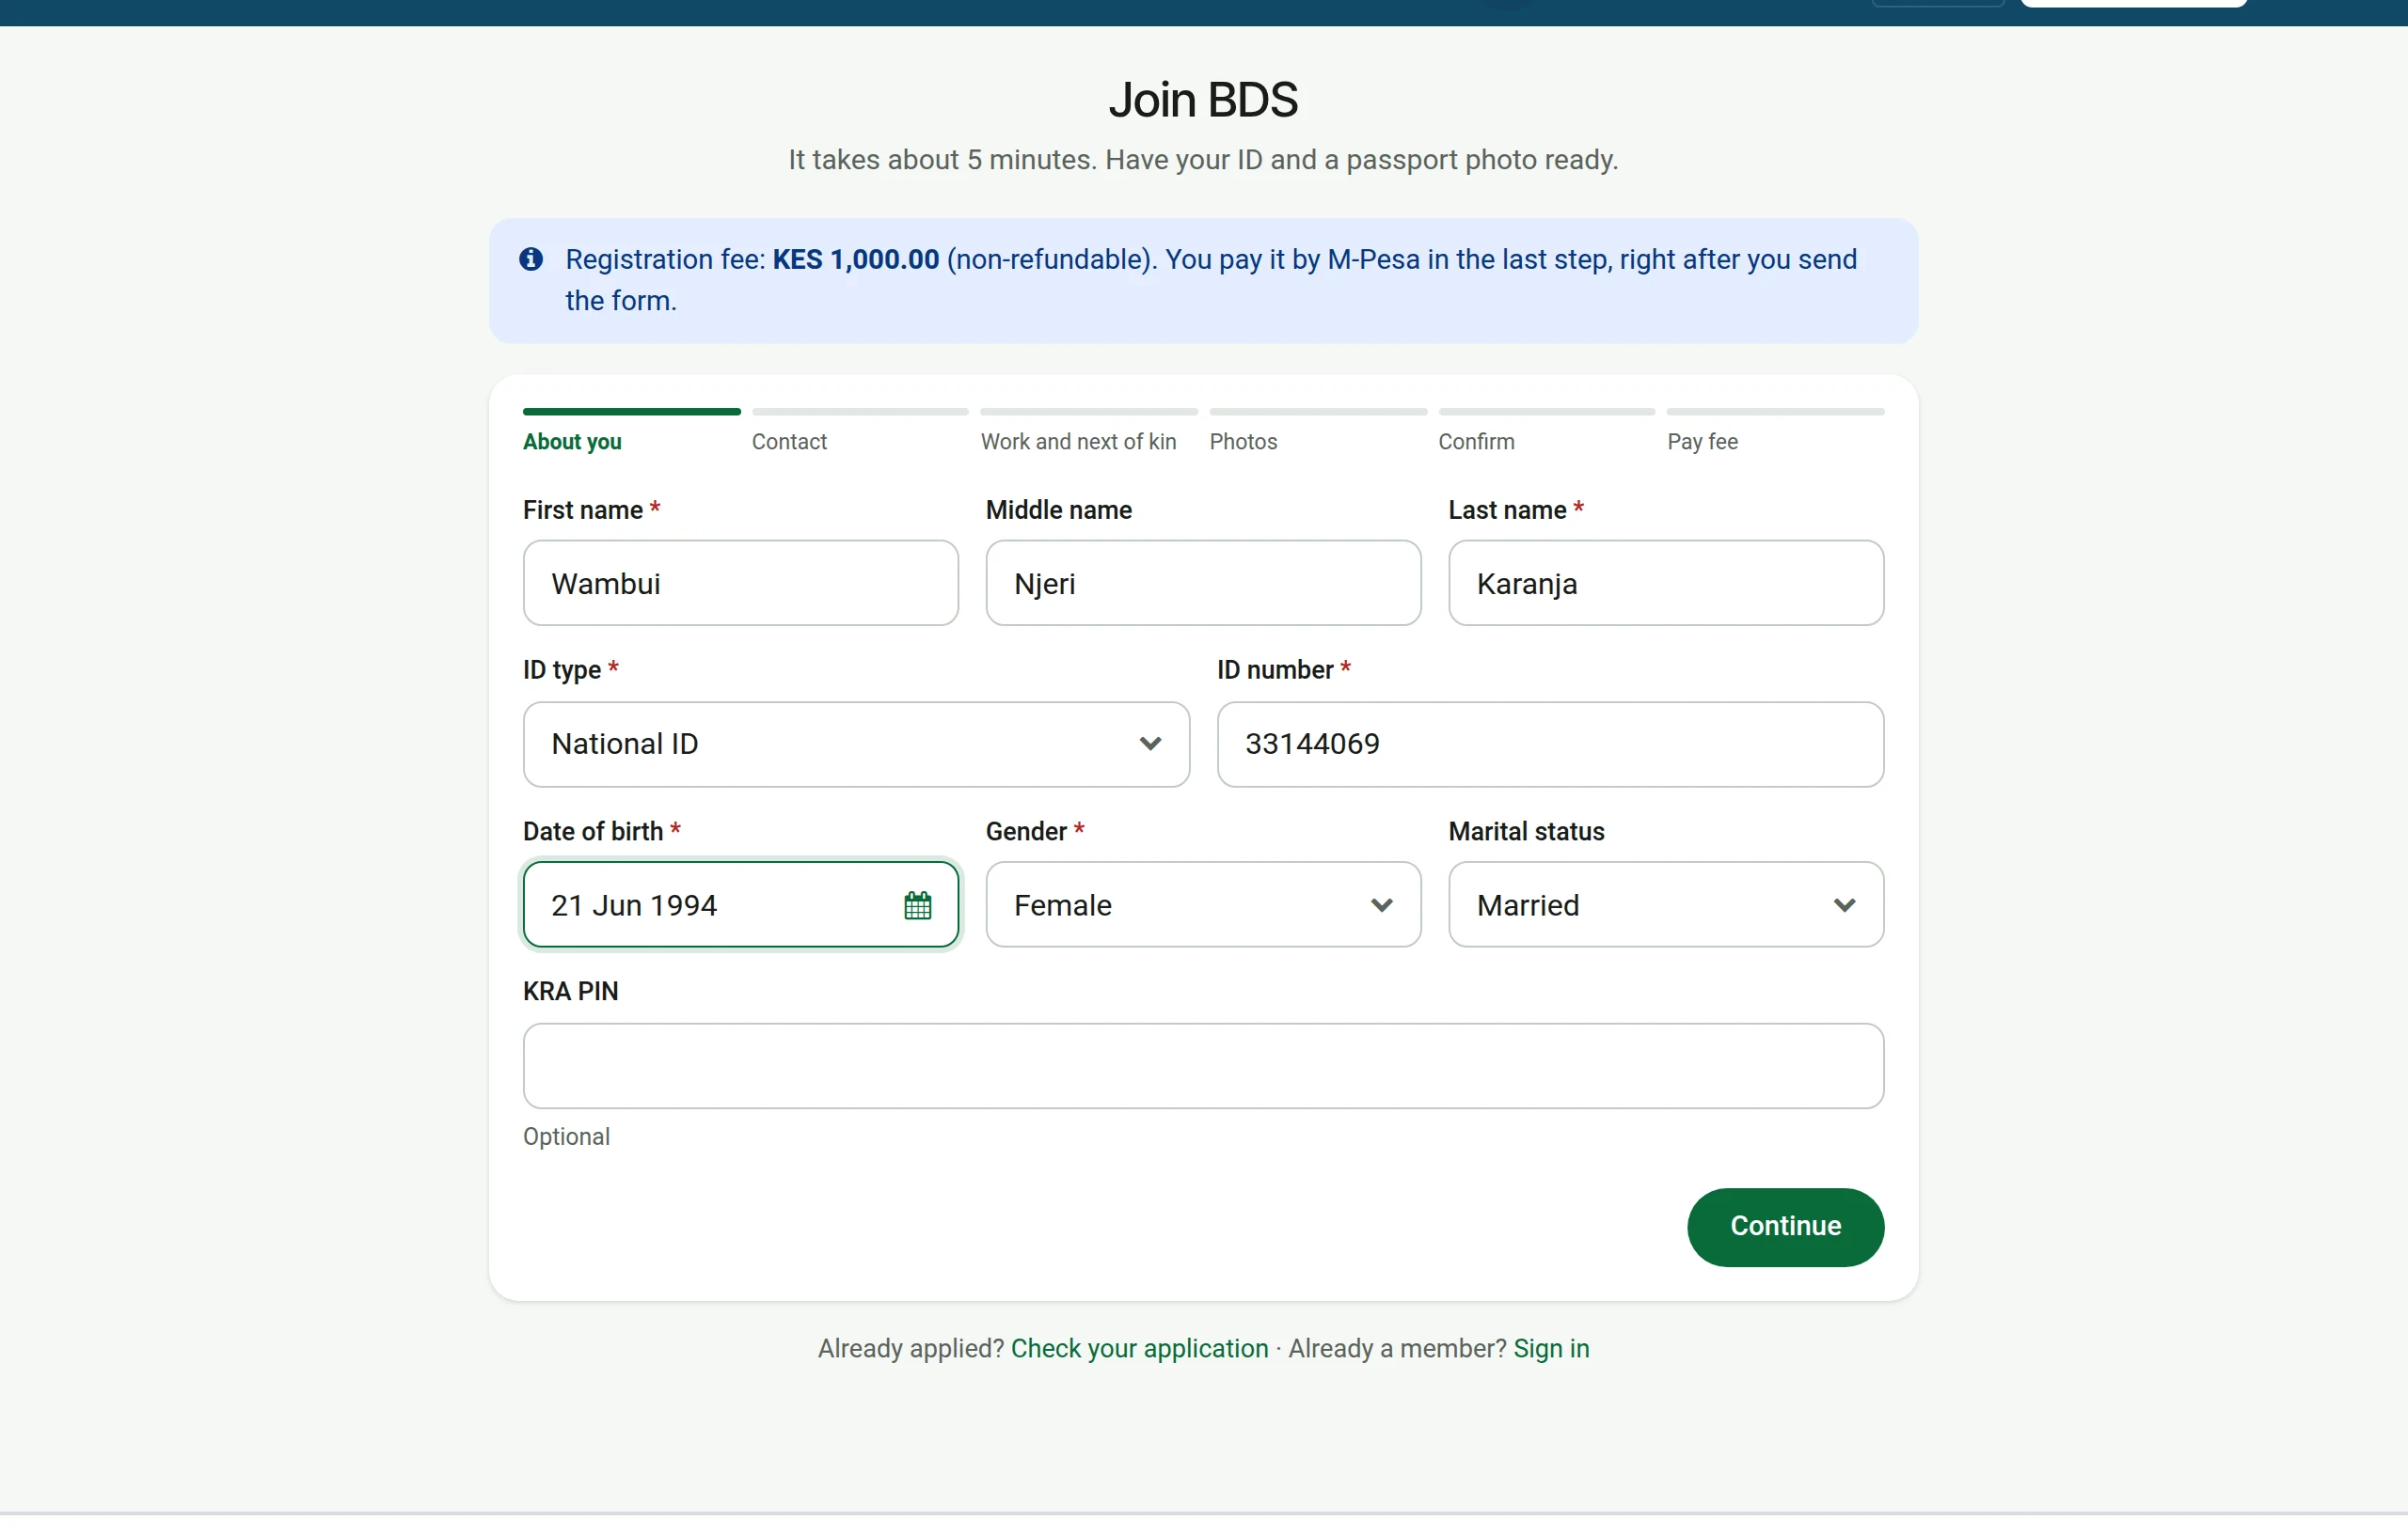This screenshot has width=2408, height=1536.
Task: Open the Gender dropdown showing Female
Action: point(1203,905)
